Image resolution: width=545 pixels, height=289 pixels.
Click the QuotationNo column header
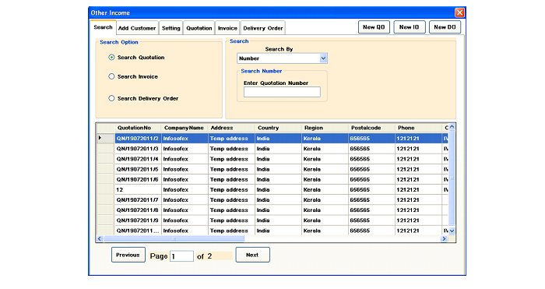coord(139,128)
